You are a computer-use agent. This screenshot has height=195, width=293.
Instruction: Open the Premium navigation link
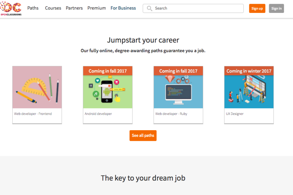(x=97, y=8)
